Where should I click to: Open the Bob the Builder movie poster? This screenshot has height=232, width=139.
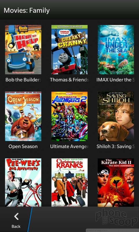23,50
